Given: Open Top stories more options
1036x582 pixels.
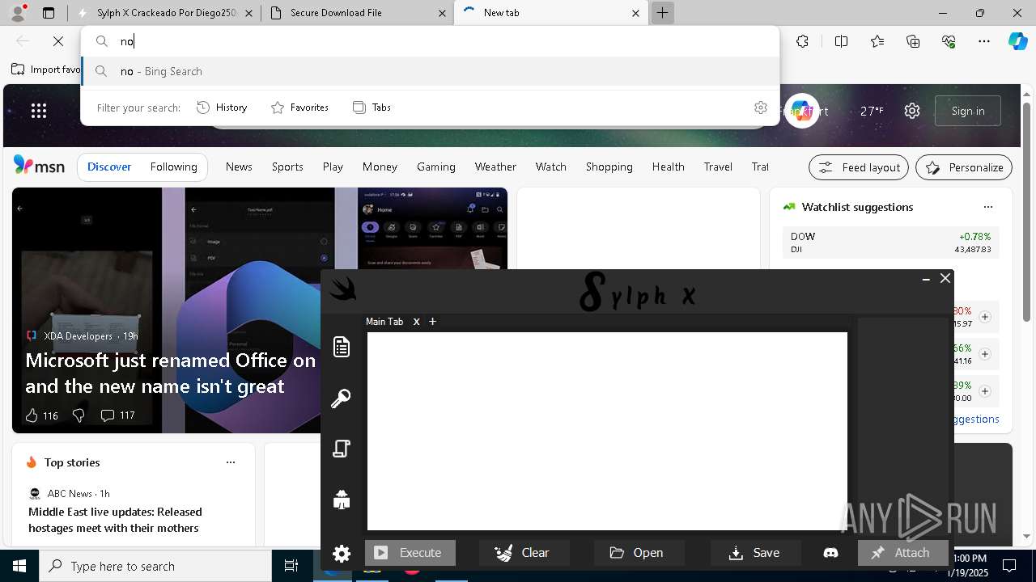Looking at the screenshot, I should (x=231, y=462).
